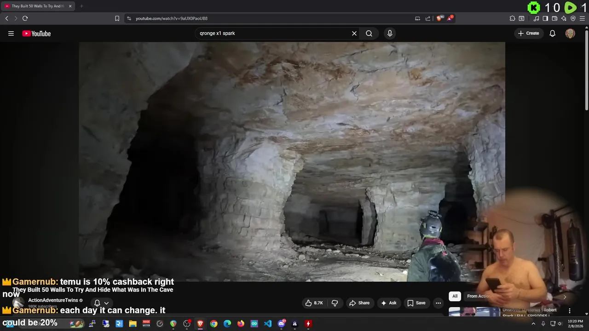
Task: Open a new browser tab
Action: tap(81, 6)
